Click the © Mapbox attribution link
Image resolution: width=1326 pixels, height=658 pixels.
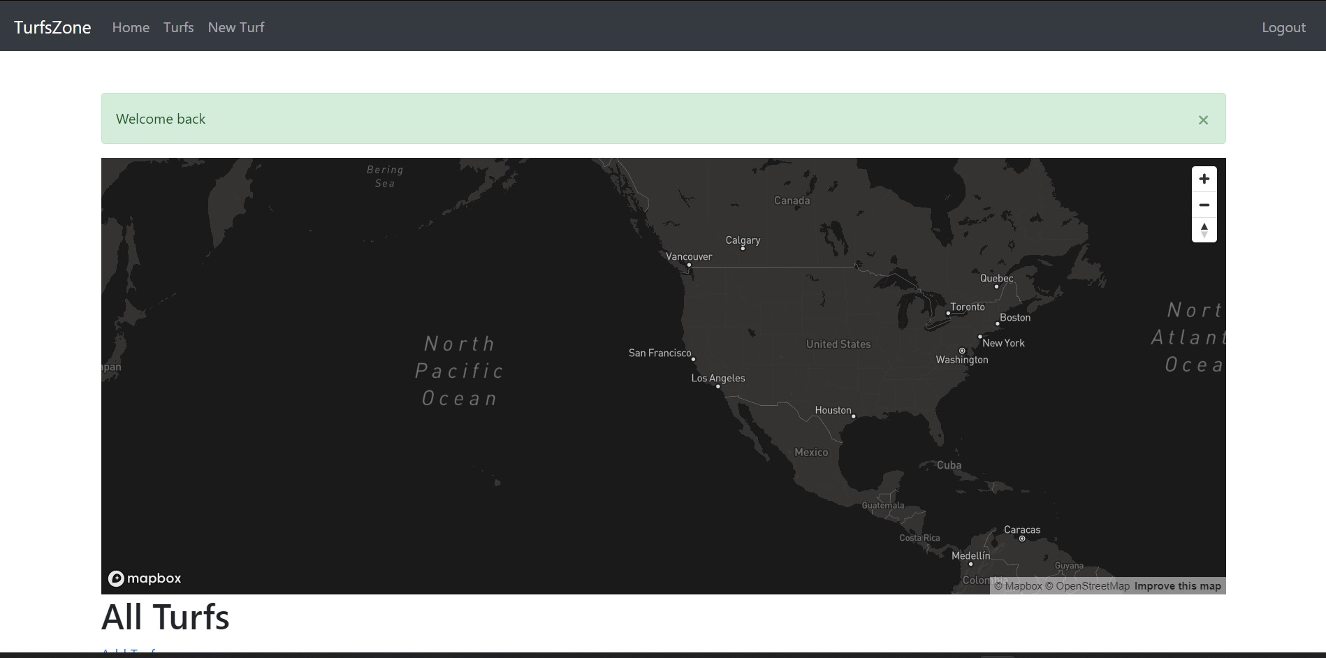1018,586
